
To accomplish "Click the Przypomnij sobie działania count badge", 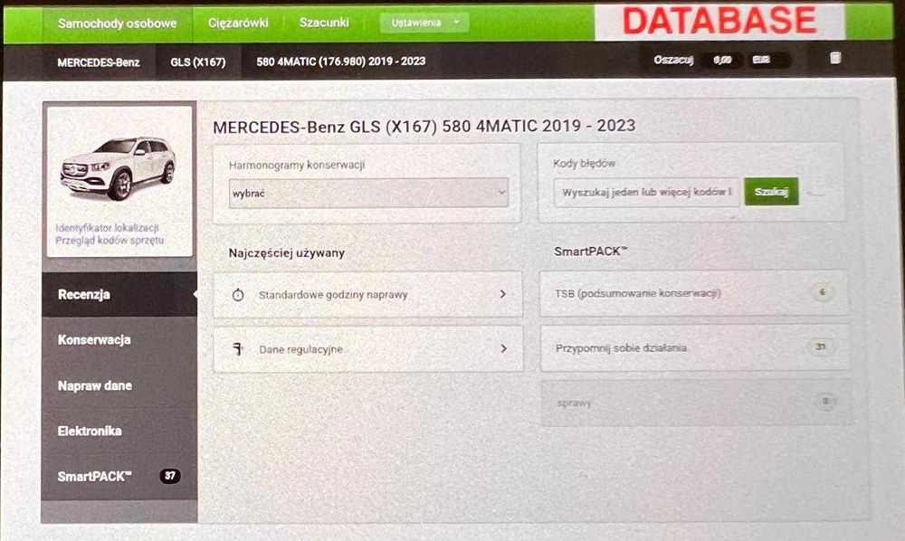I will pos(821,346).
